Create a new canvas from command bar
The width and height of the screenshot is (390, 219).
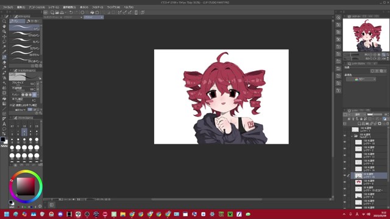52,12
